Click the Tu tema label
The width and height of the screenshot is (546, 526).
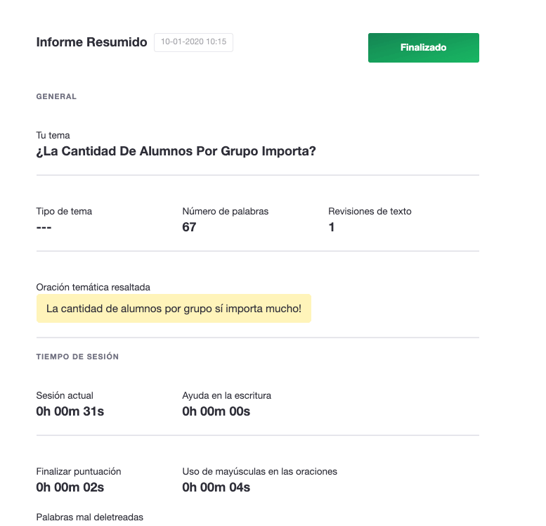click(53, 135)
